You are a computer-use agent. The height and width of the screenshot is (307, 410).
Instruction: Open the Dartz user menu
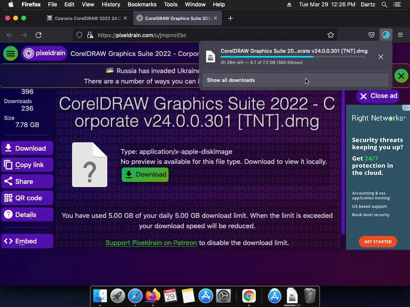click(368, 4)
